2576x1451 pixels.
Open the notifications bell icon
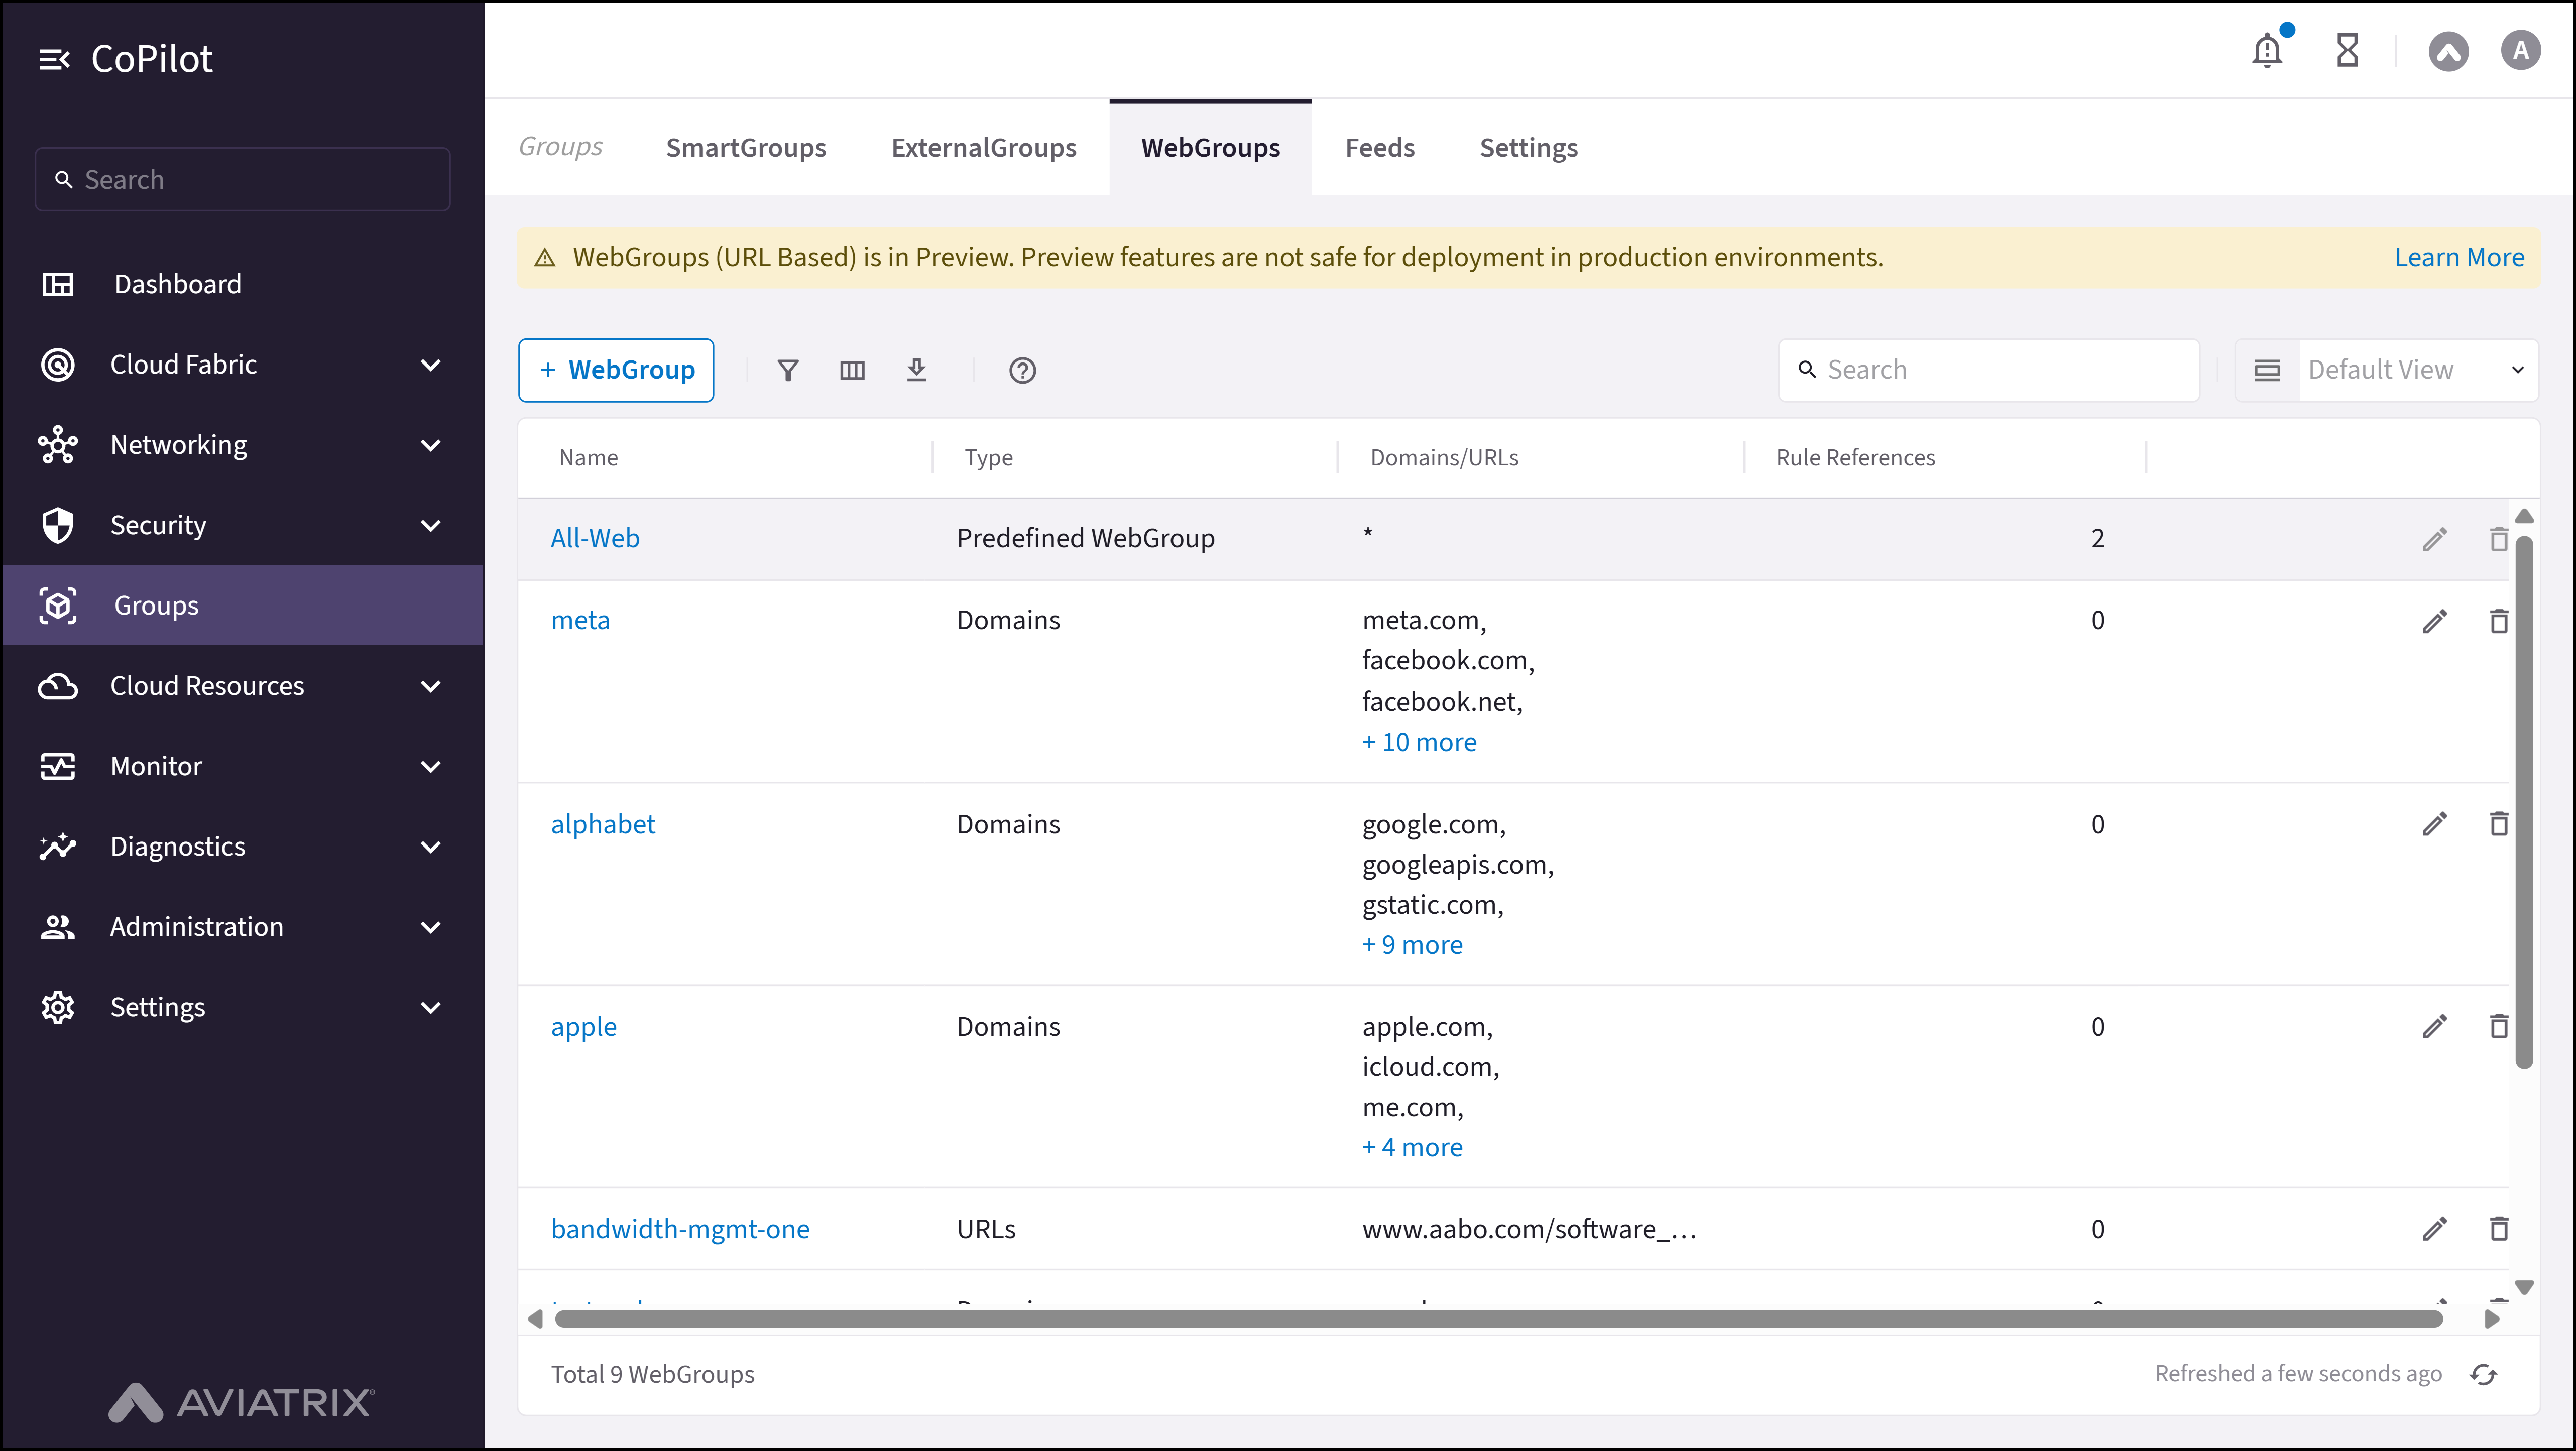coord(2267,50)
